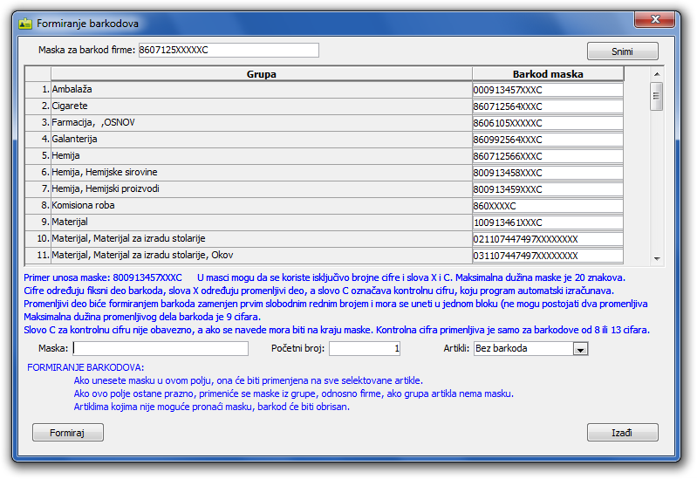Viewport: 697px width, 479px height.
Task: Click the Maska za barkod firme field
Action: click(x=228, y=51)
